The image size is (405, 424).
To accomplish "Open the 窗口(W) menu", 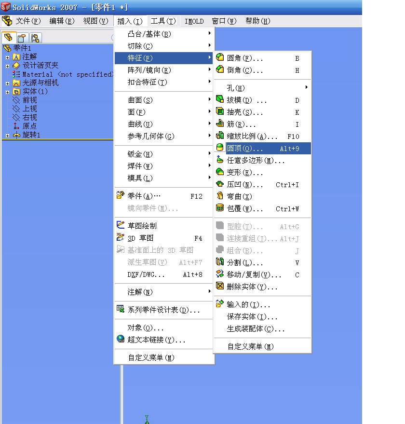I will click(x=224, y=21).
